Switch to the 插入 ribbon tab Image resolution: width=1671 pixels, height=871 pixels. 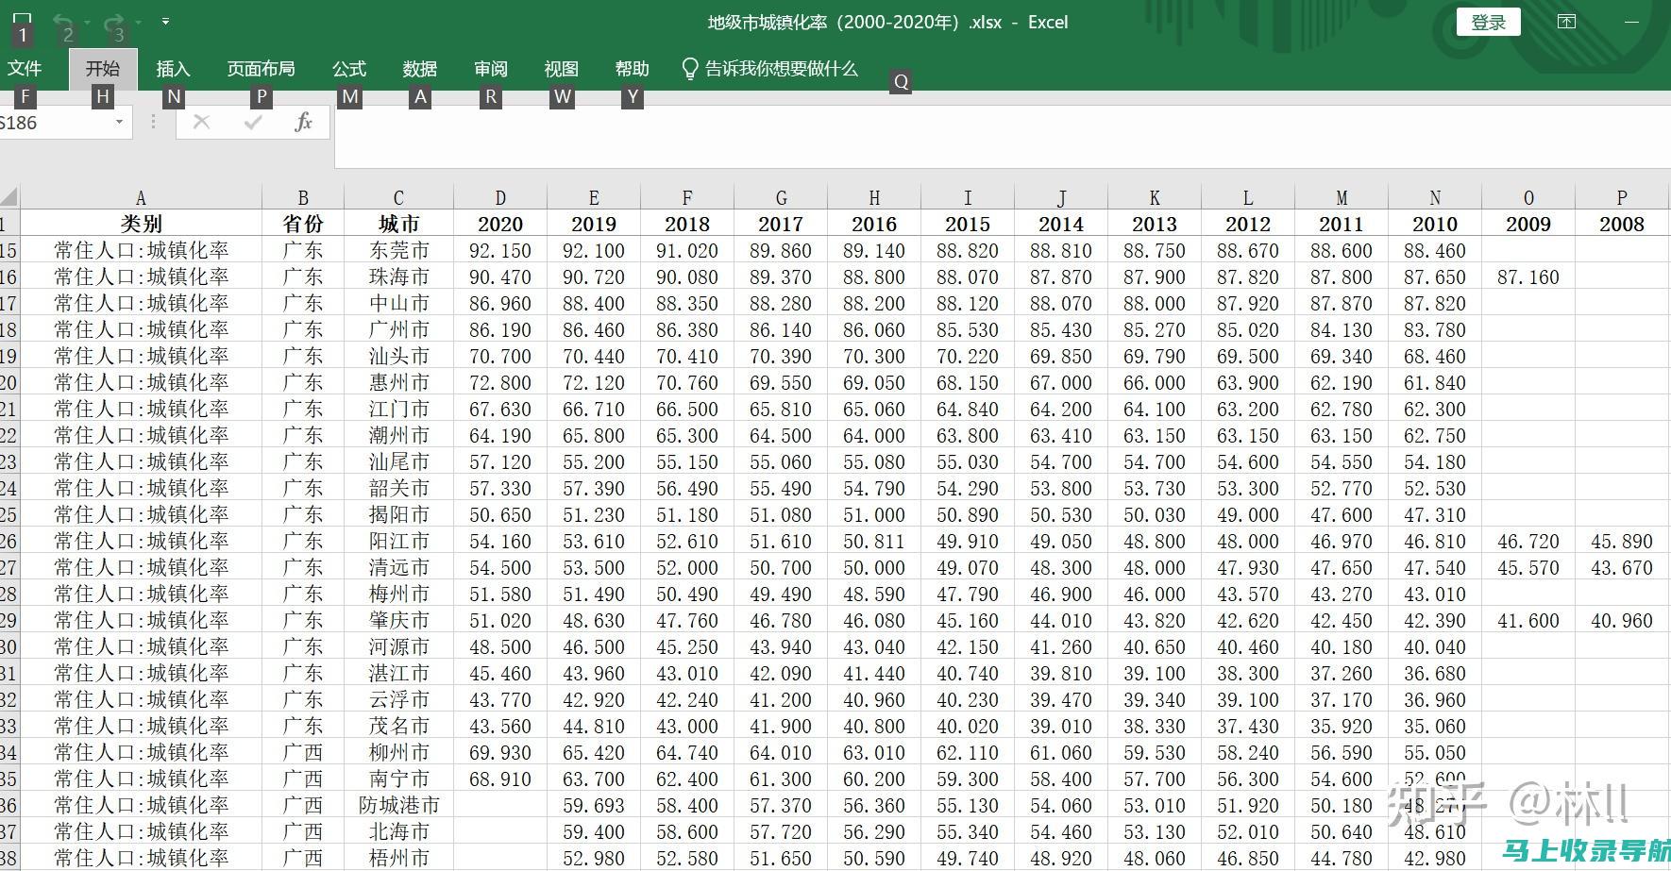coord(173,69)
